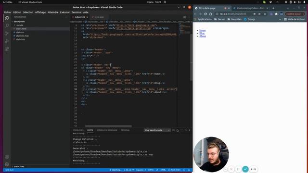Open the Server bookmarks folder
Screen dimensions: 308x173
tap(219, 19)
